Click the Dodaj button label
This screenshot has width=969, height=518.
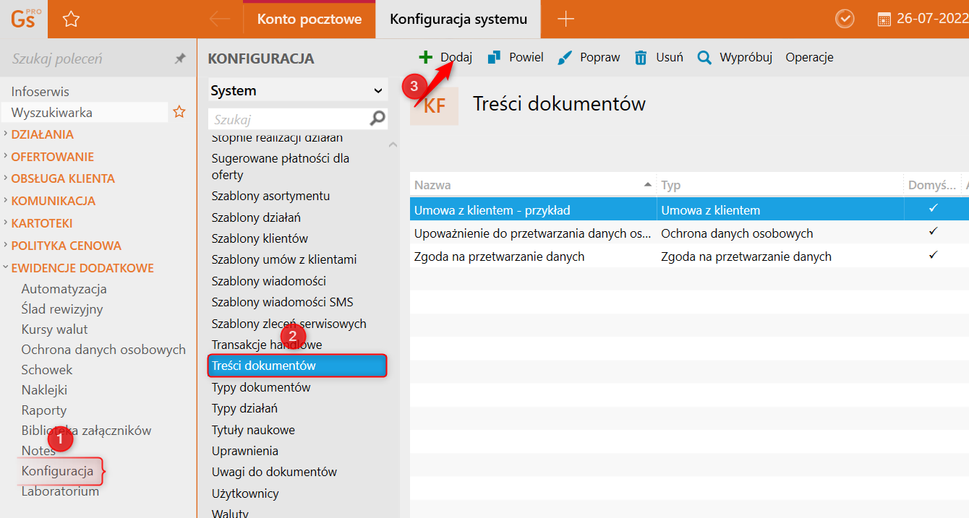click(456, 57)
